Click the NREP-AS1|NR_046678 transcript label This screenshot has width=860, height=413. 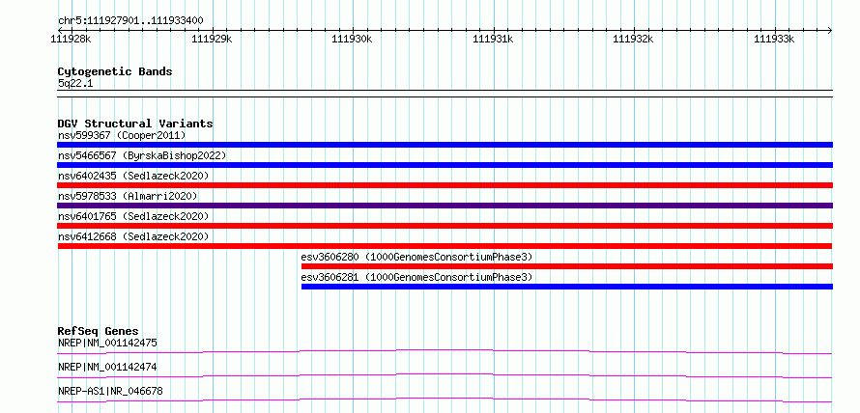click(x=110, y=391)
